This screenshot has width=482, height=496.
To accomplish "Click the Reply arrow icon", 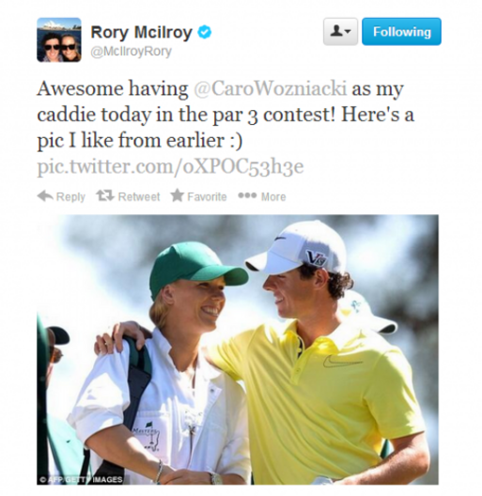I will (x=45, y=196).
